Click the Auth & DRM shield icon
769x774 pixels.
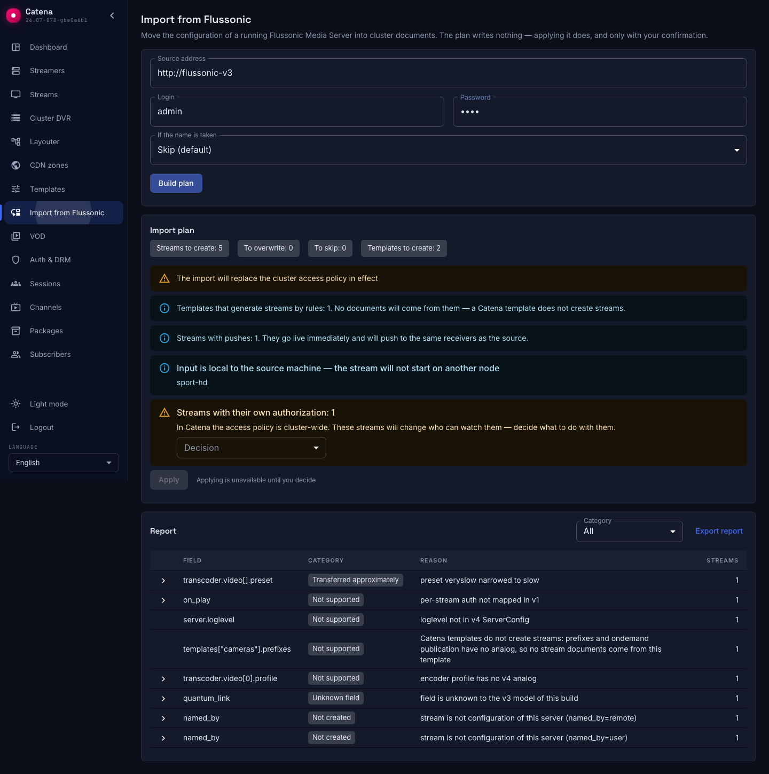(16, 260)
